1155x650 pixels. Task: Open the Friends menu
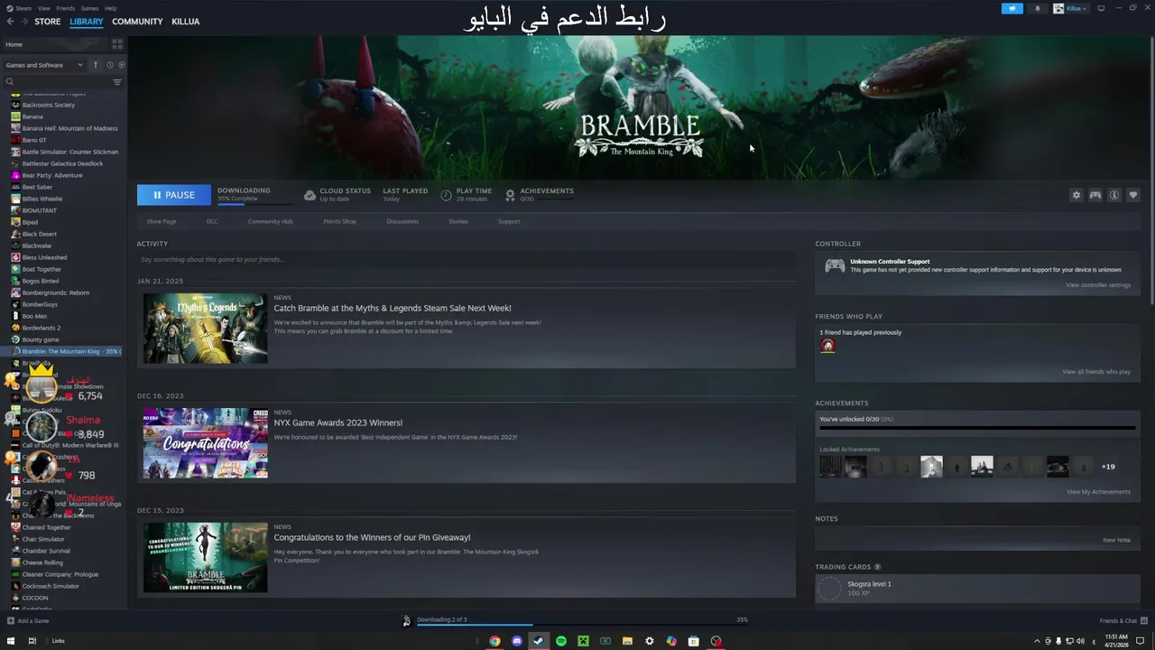coord(66,8)
